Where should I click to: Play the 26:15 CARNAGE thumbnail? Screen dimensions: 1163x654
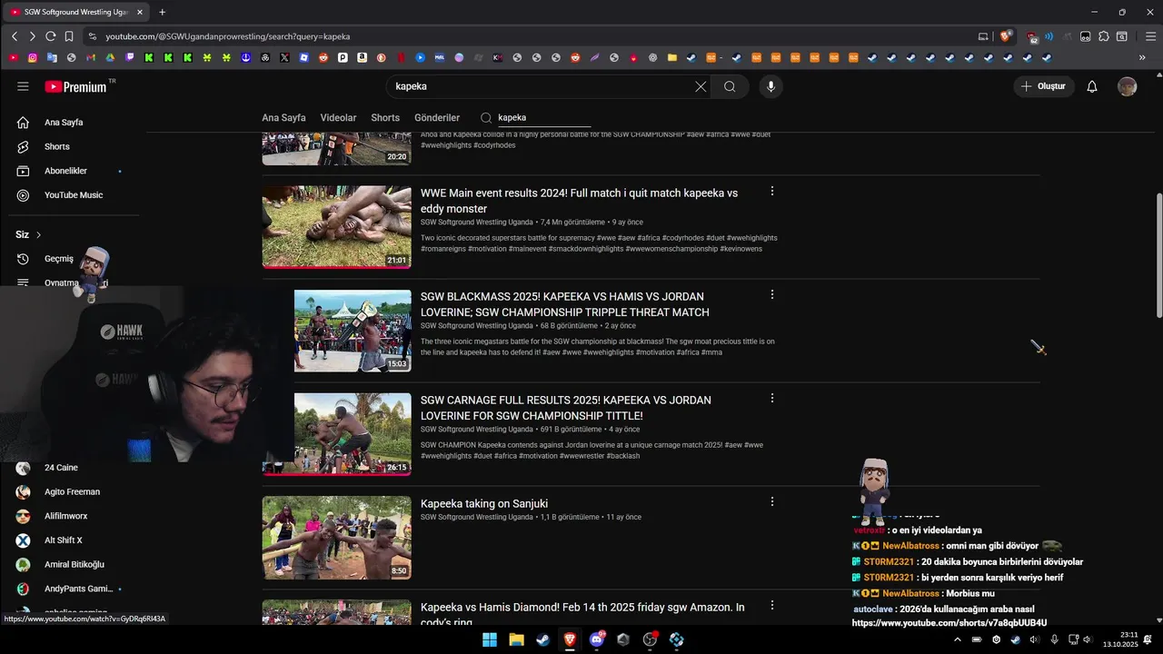tap(353, 433)
